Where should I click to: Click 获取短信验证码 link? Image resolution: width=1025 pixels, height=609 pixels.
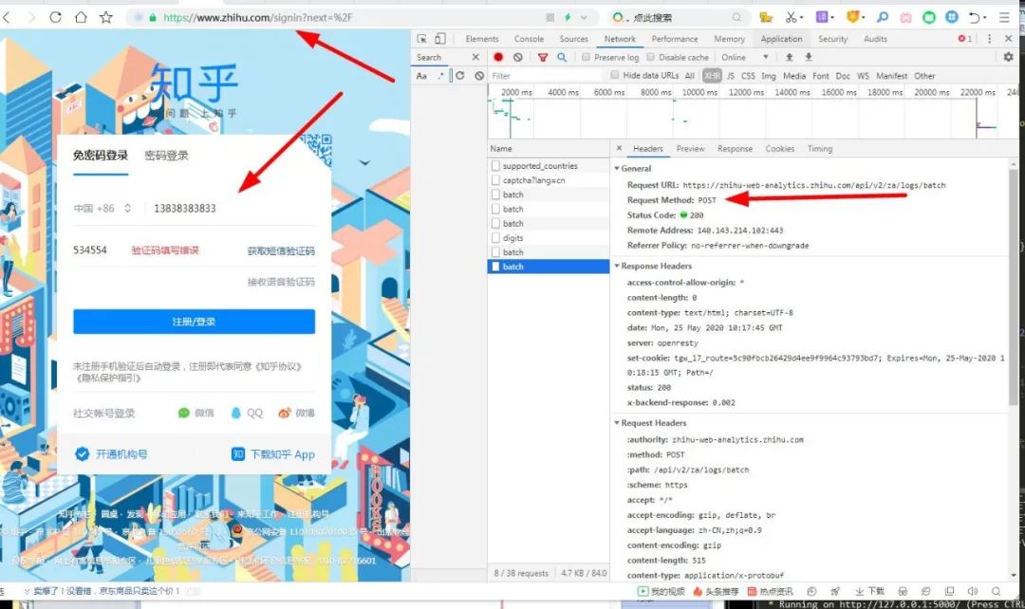click(x=280, y=251)
